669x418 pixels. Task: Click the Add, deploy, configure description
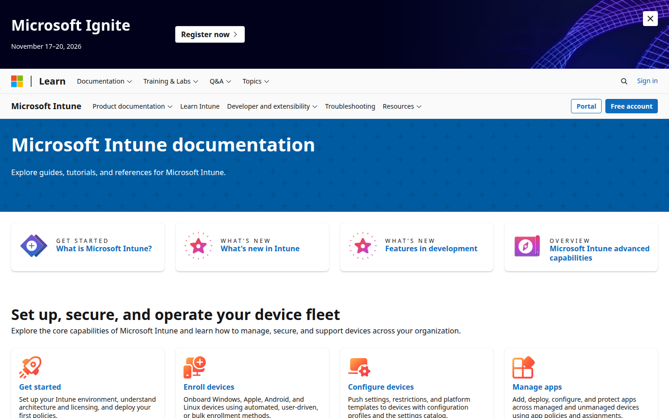click(x=576, y=407)
